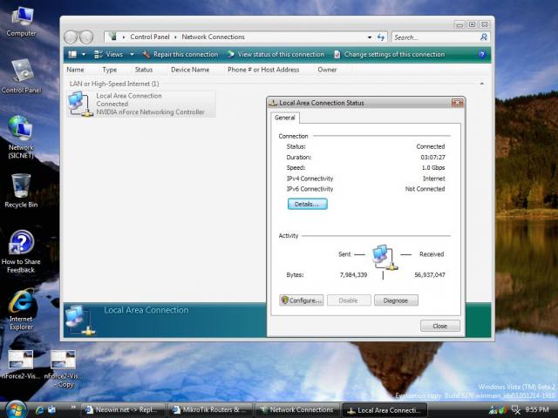The width and height of the screenshot is (558, 418).
Task: Click Network Connections in address breadcrumb
Action: 213,37
